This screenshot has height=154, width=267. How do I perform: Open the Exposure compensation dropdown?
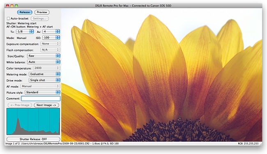[50, 44]
